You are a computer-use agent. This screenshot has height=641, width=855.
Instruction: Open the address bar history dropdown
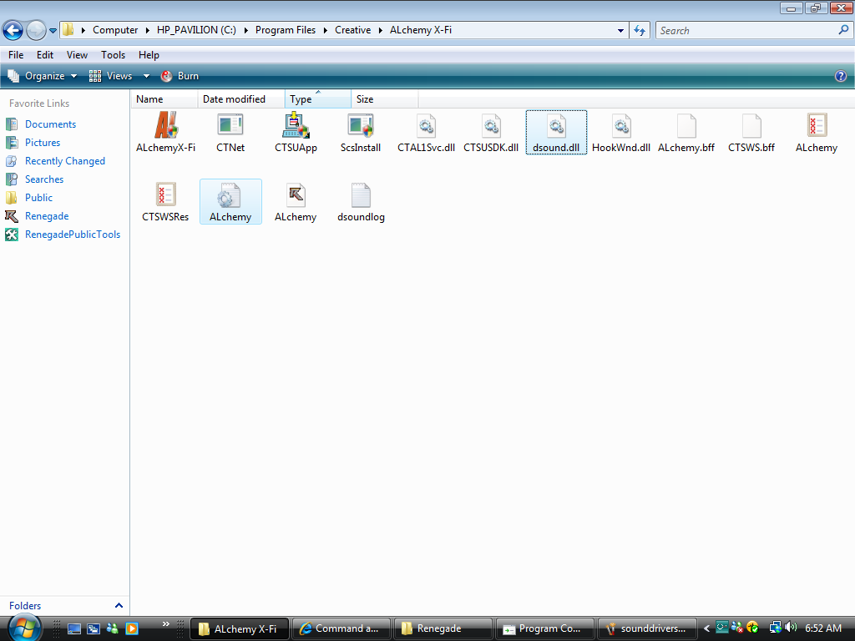tap(620, 30)
